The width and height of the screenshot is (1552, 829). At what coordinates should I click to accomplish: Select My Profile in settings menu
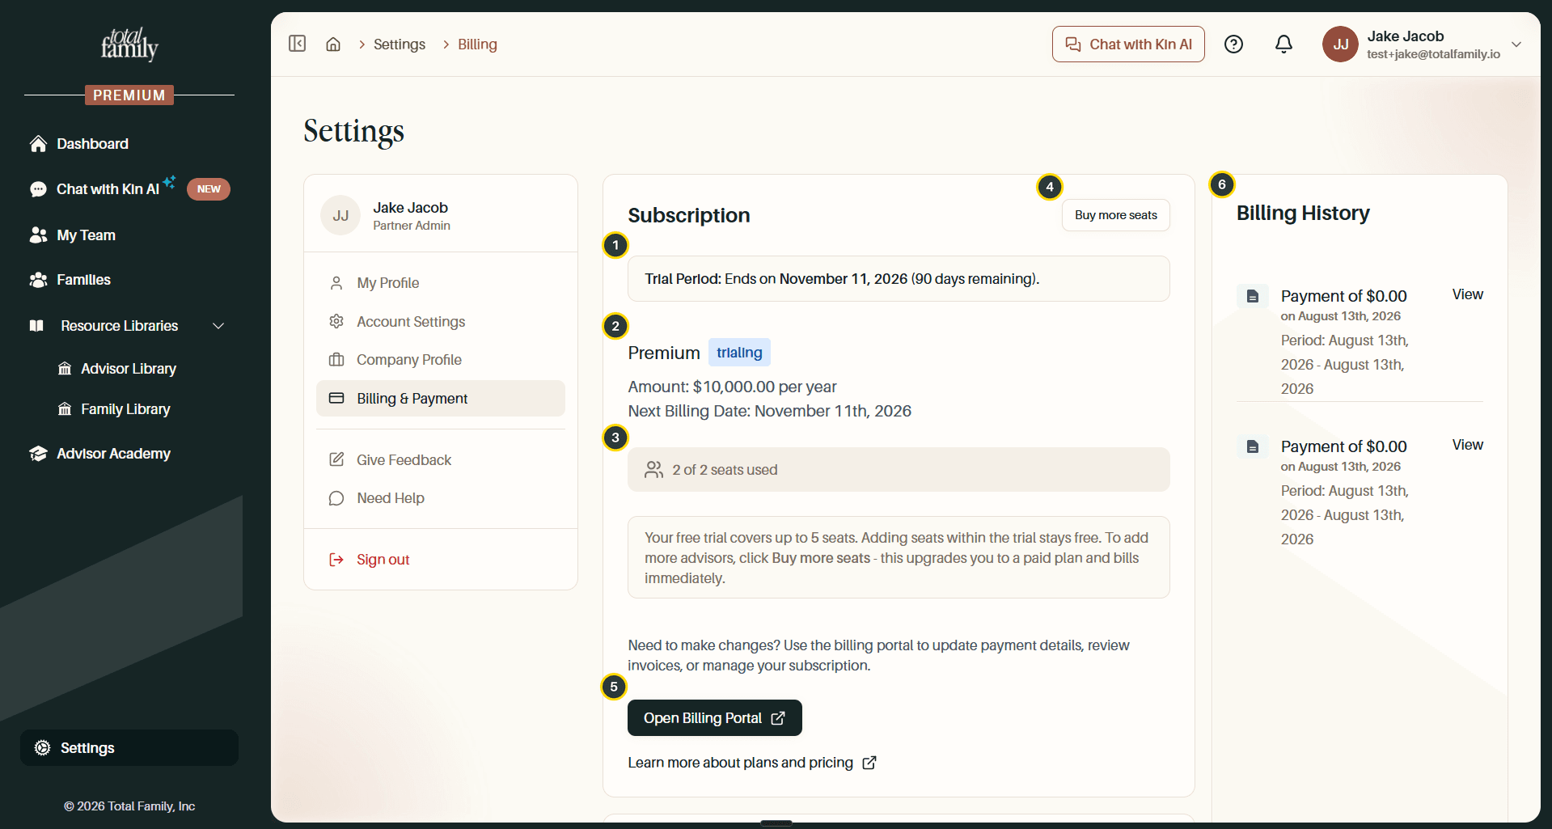point(441,283)
